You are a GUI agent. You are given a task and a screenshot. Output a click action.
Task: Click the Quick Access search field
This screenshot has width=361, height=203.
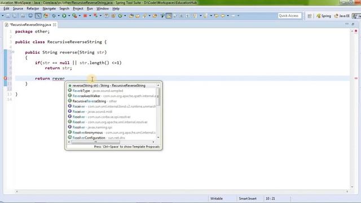pos(289,16)
